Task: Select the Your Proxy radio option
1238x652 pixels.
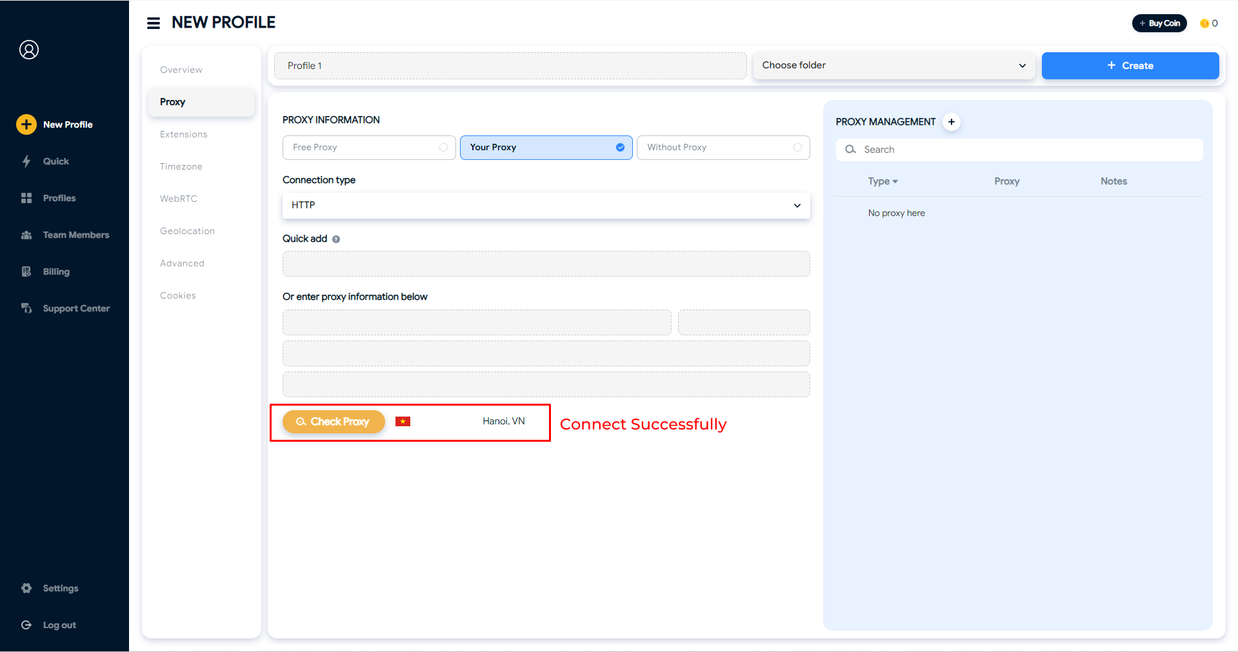Action: tap(620, 148)
